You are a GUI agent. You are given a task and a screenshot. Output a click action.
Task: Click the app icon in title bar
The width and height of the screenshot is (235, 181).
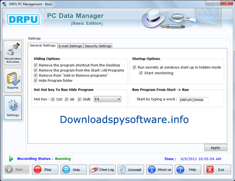5,4
